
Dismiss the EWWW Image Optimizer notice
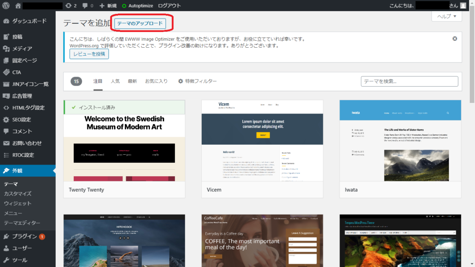455,38
